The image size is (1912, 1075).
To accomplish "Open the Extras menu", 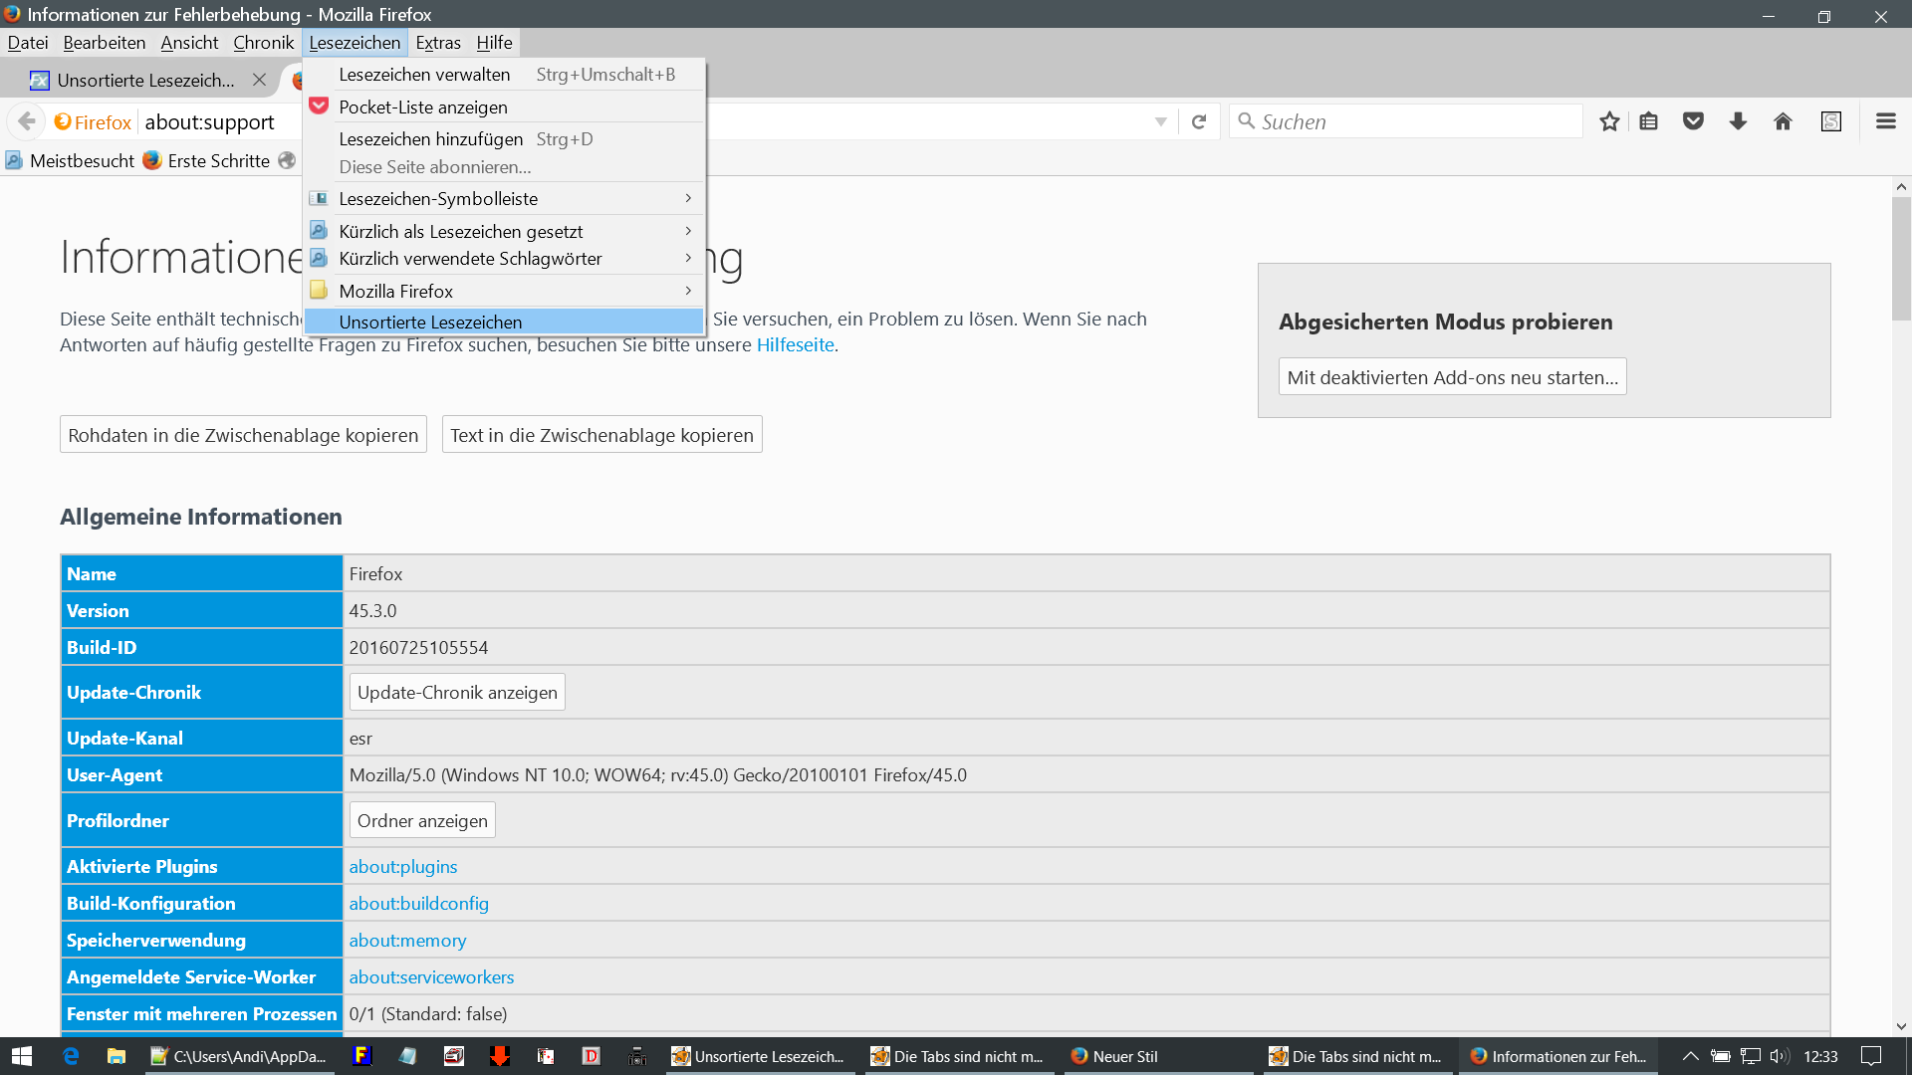I will coord(437,43).
